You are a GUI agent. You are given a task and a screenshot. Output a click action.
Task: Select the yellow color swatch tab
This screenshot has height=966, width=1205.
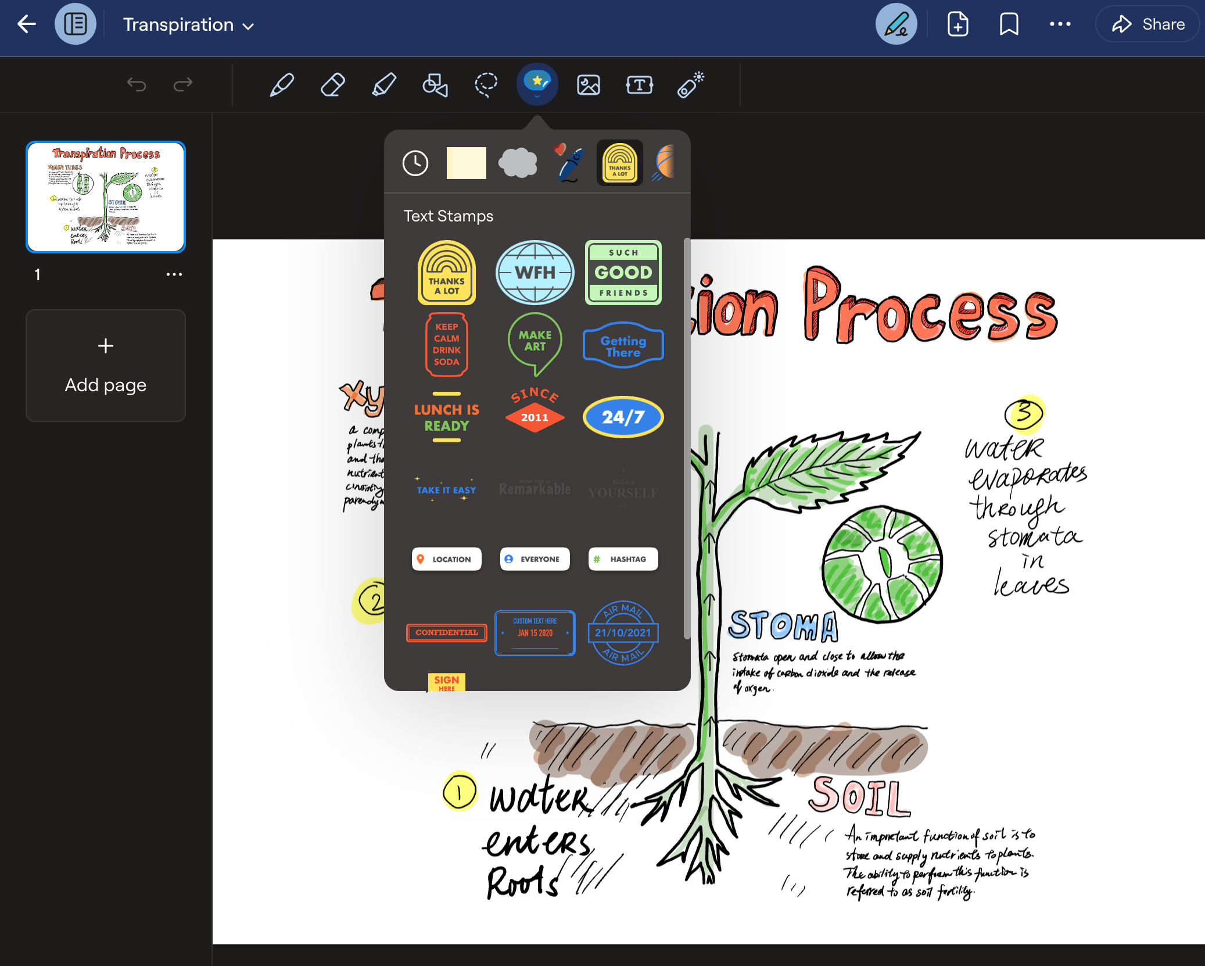coord(464,163)
